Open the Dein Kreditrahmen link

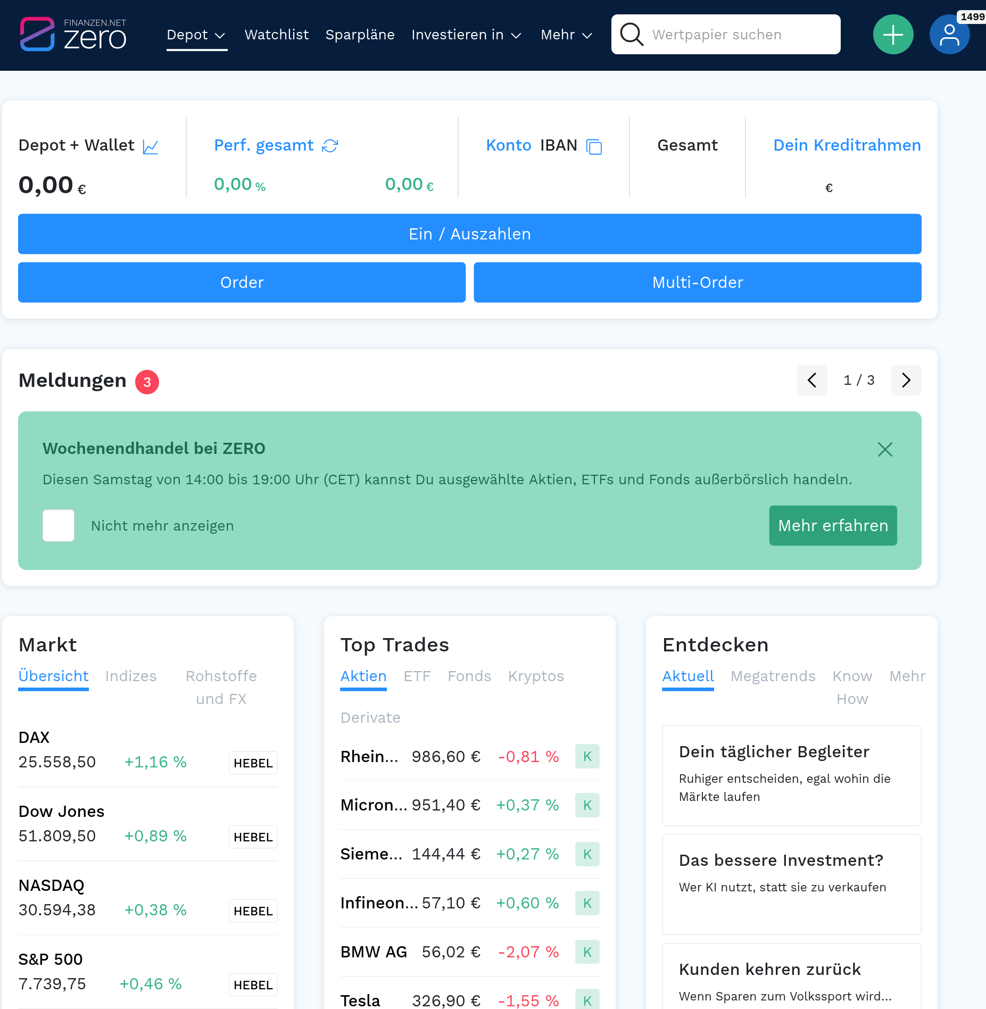click(847, 145)
